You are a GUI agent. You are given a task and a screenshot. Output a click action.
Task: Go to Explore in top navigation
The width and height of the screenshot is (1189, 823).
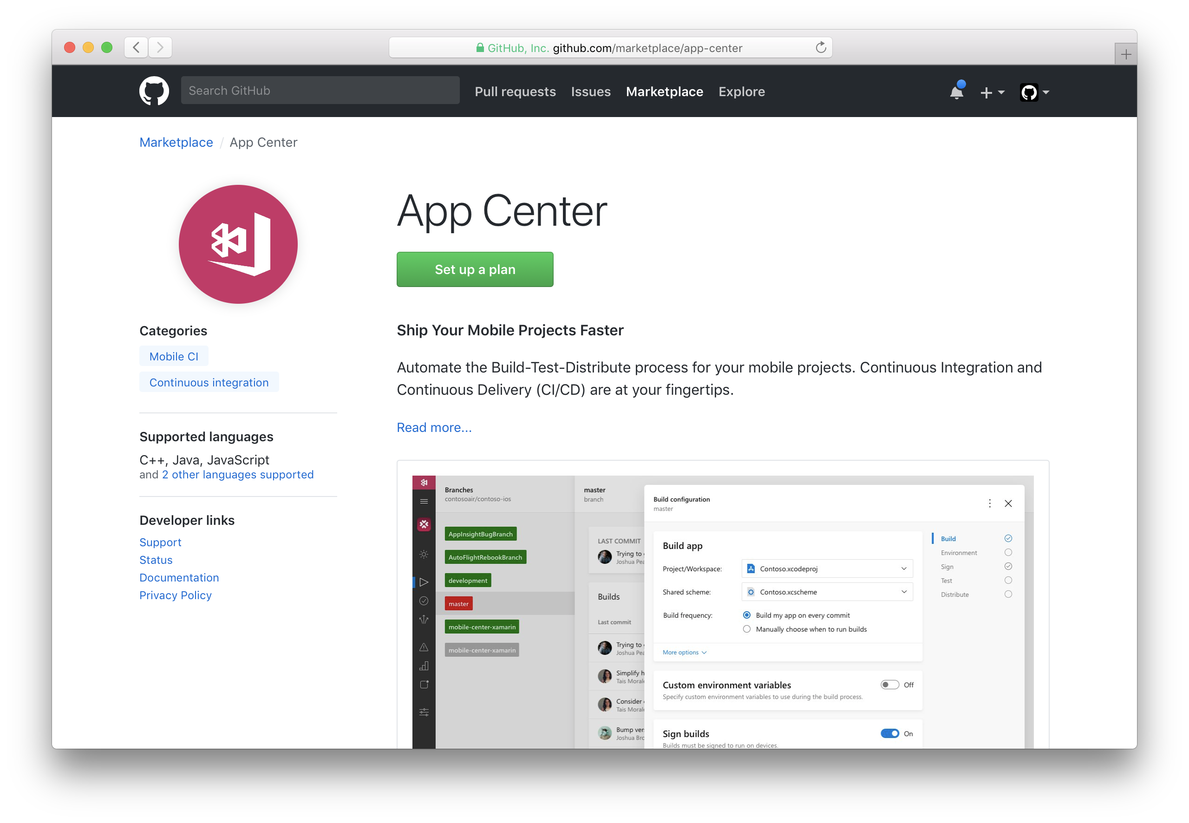click(x=741, y=91)
